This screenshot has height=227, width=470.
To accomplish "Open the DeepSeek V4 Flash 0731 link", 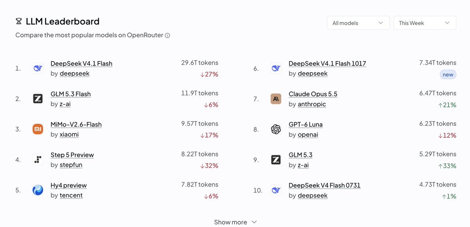I will 324,185.
